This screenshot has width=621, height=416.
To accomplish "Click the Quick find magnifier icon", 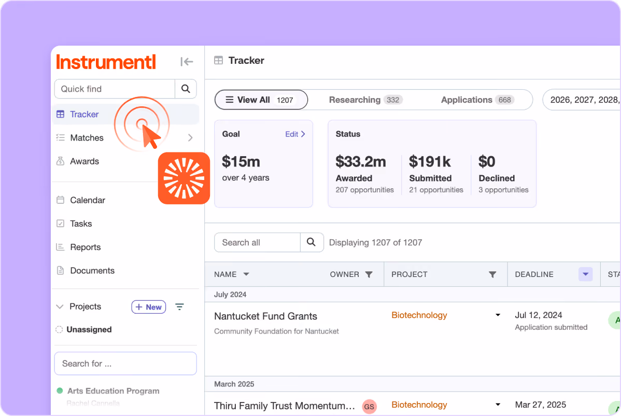I will tap(186, 89).
